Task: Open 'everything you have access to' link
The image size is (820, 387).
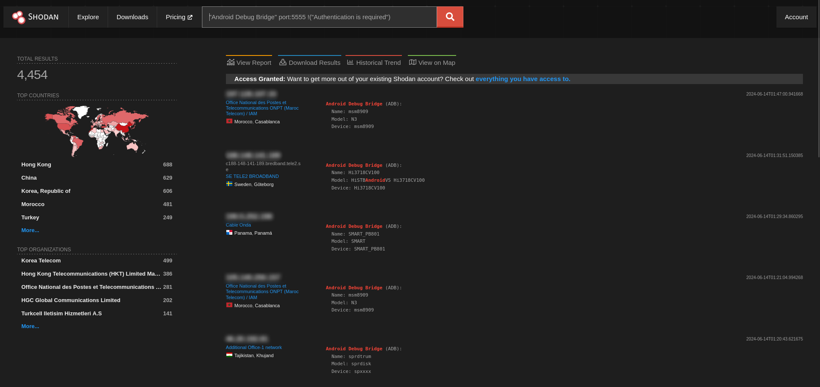Action: (523, 79)
